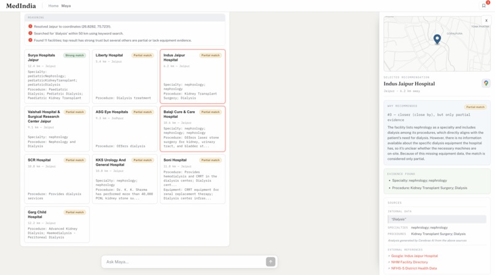Select the Soni Hospital card
This screenshot has width=495, height=275.
click(193, 179)
